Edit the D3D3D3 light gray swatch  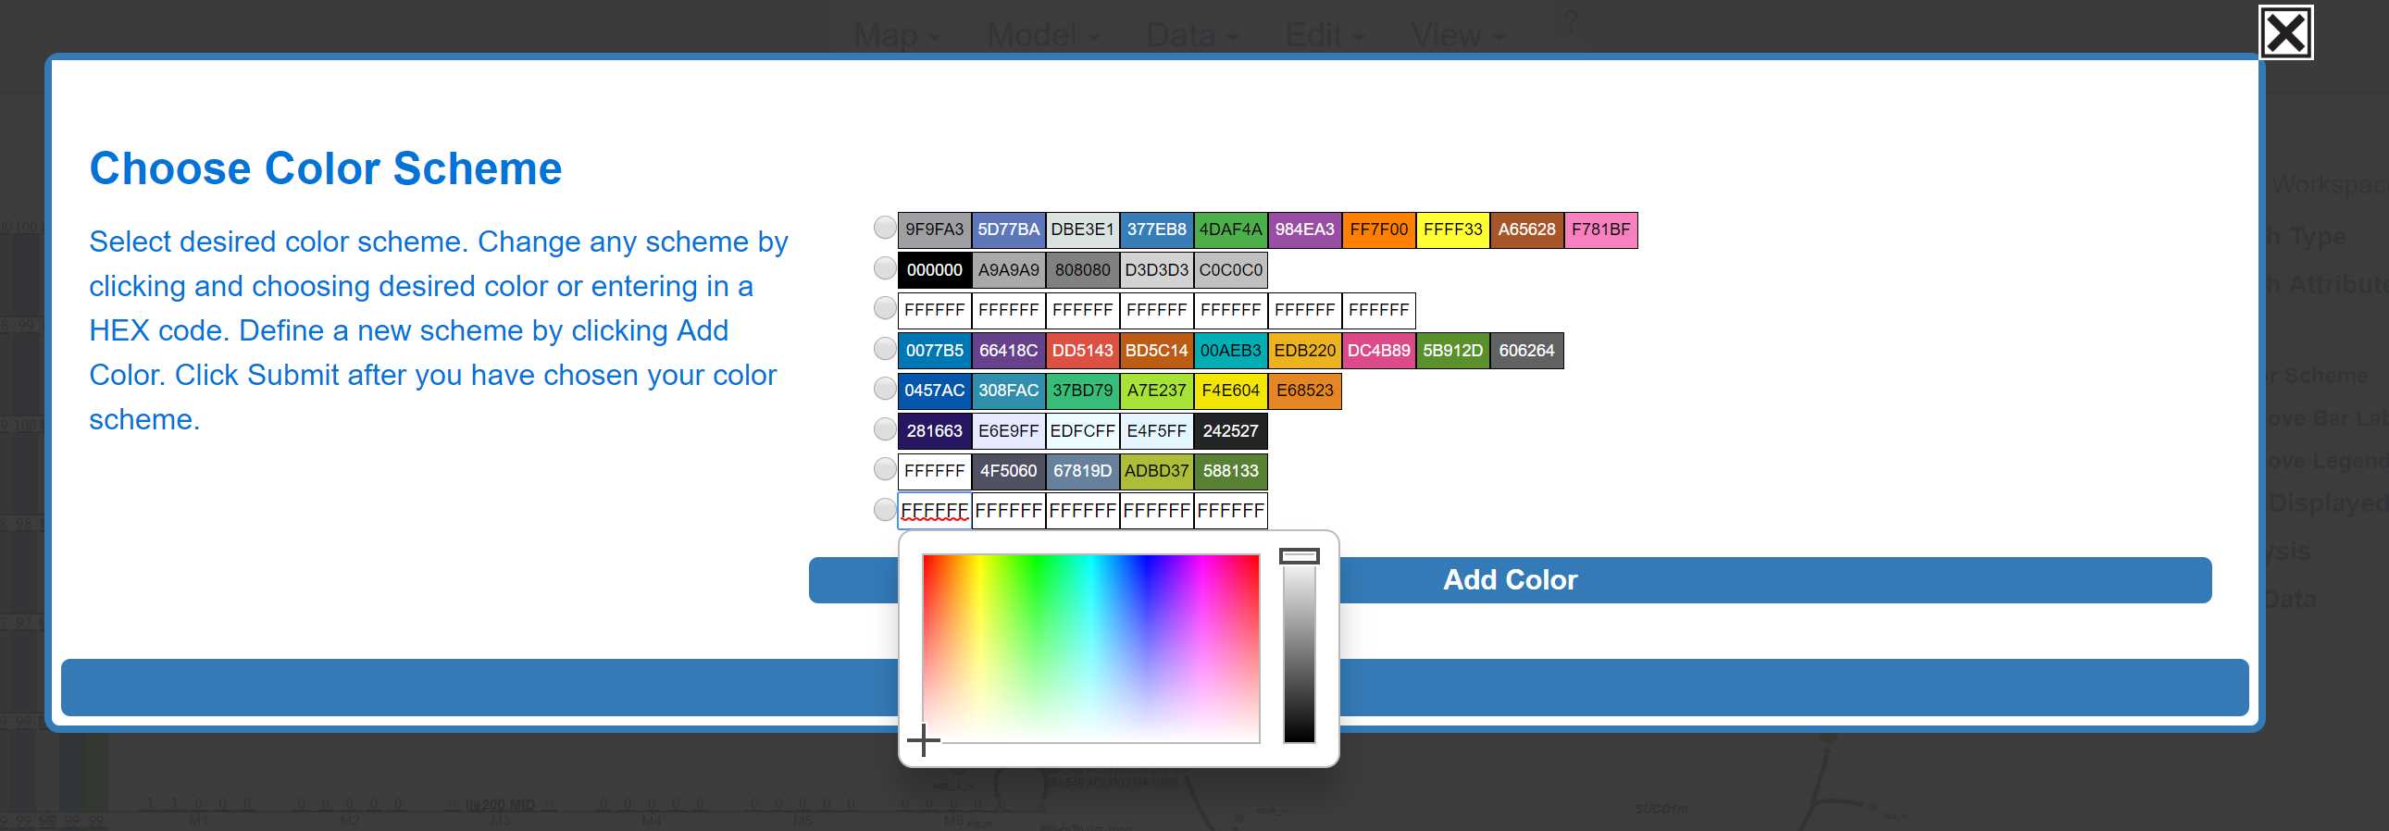point(1156,270)
